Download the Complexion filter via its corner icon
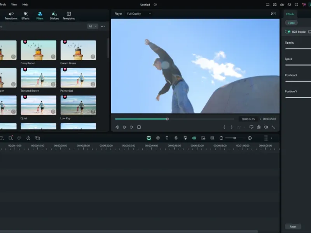Screen dimensions: 311x233 pos(53,57)
